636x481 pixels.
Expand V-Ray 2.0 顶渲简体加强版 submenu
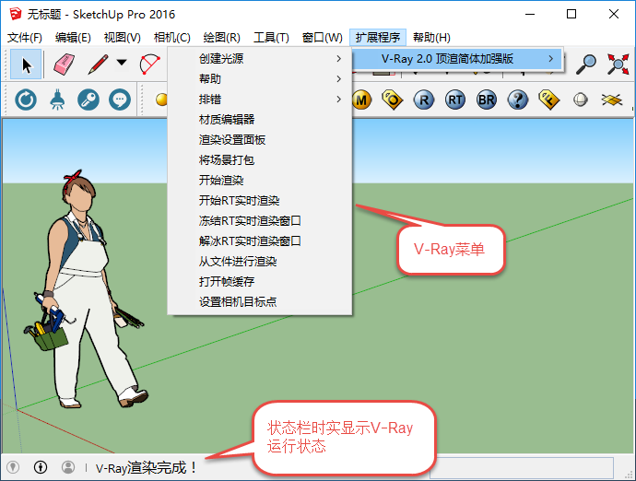(456, 59)
